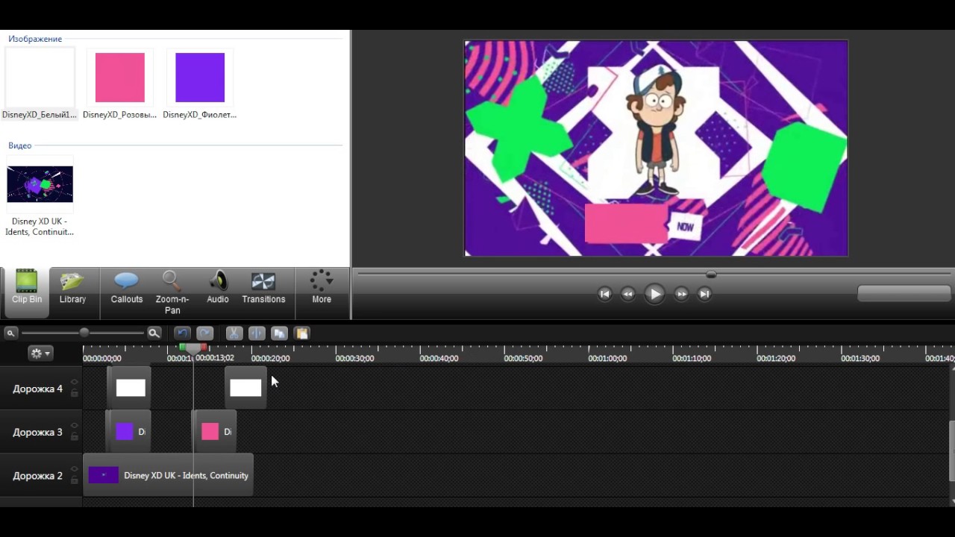Select the Дорожка 4 track label
Image resolution: width=955 pixels, height=537 pixels.
(x=37, y=389)
